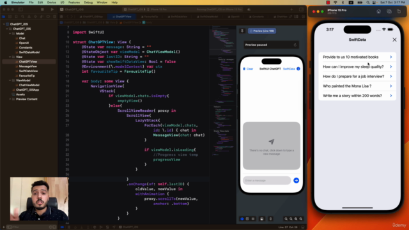Image resolution: width=409 pixels, height=230 pixels.
Task: Click the preview device selection icon
Action: point(270,218)
